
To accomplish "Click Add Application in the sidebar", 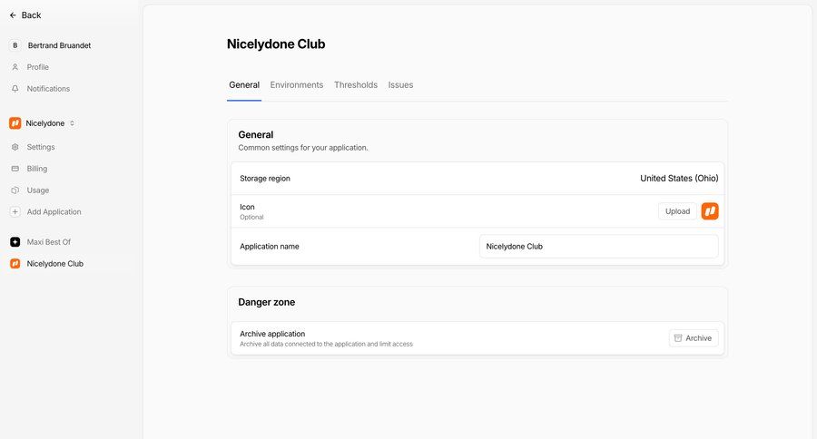I will pyautogui.click(x=54, y=212).
